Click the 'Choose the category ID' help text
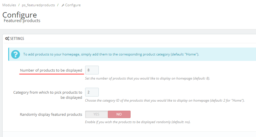 [x=165, y=100]
